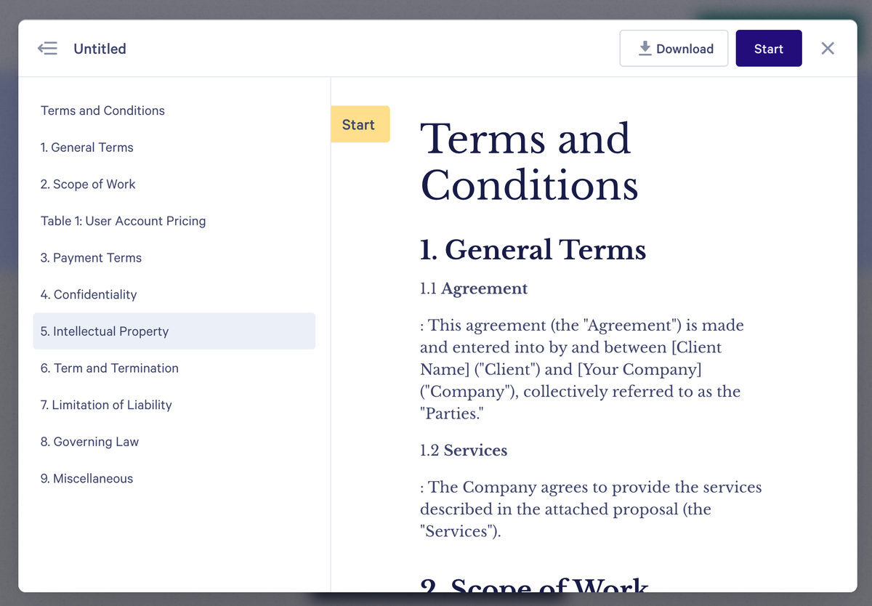872x606 pixels.
Task: Click the highlighted '5. Intellectual Property' item
Action: 105,331
